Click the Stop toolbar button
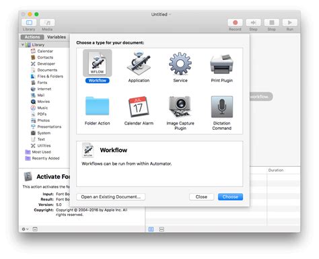This screenshot has height=259, width=319. (x=271, y=23)
